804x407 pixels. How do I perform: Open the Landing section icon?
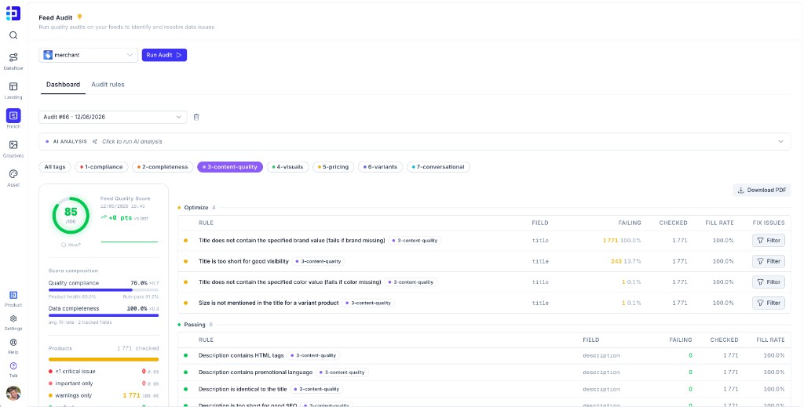(x=13, y=86)
